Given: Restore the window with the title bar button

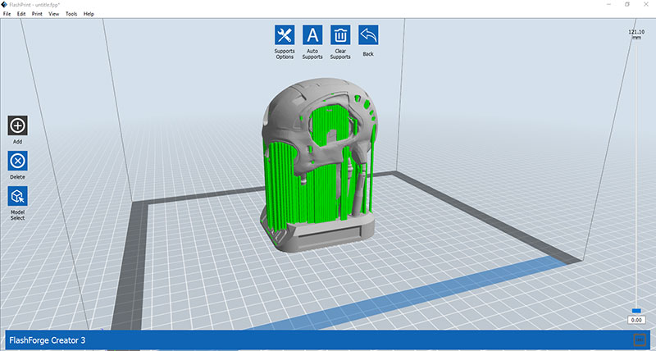Looking at the screenshot, I should (627, 4).
